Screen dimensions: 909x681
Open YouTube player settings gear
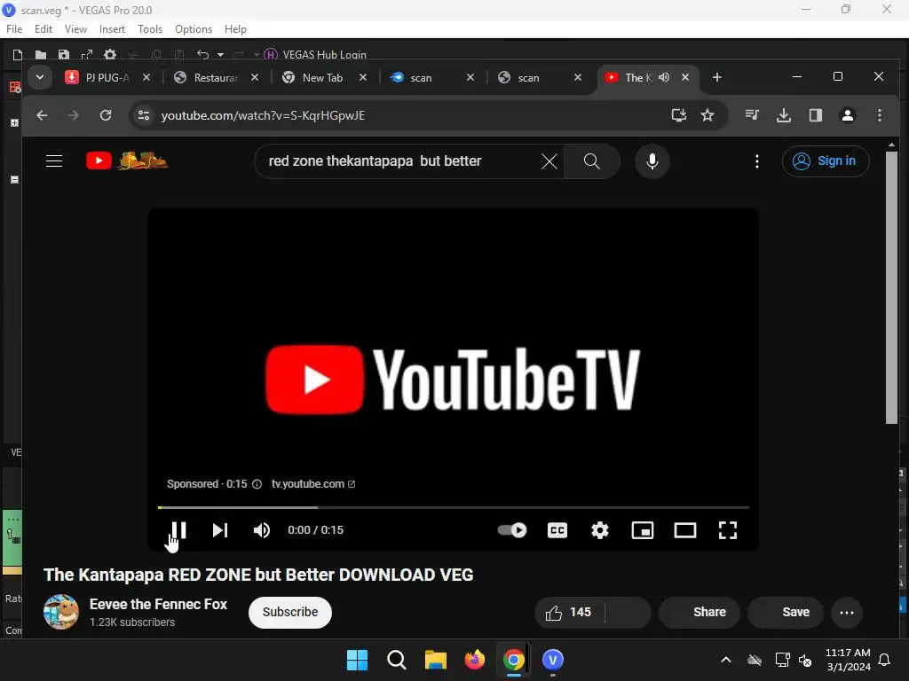click(x=600, y=530)
